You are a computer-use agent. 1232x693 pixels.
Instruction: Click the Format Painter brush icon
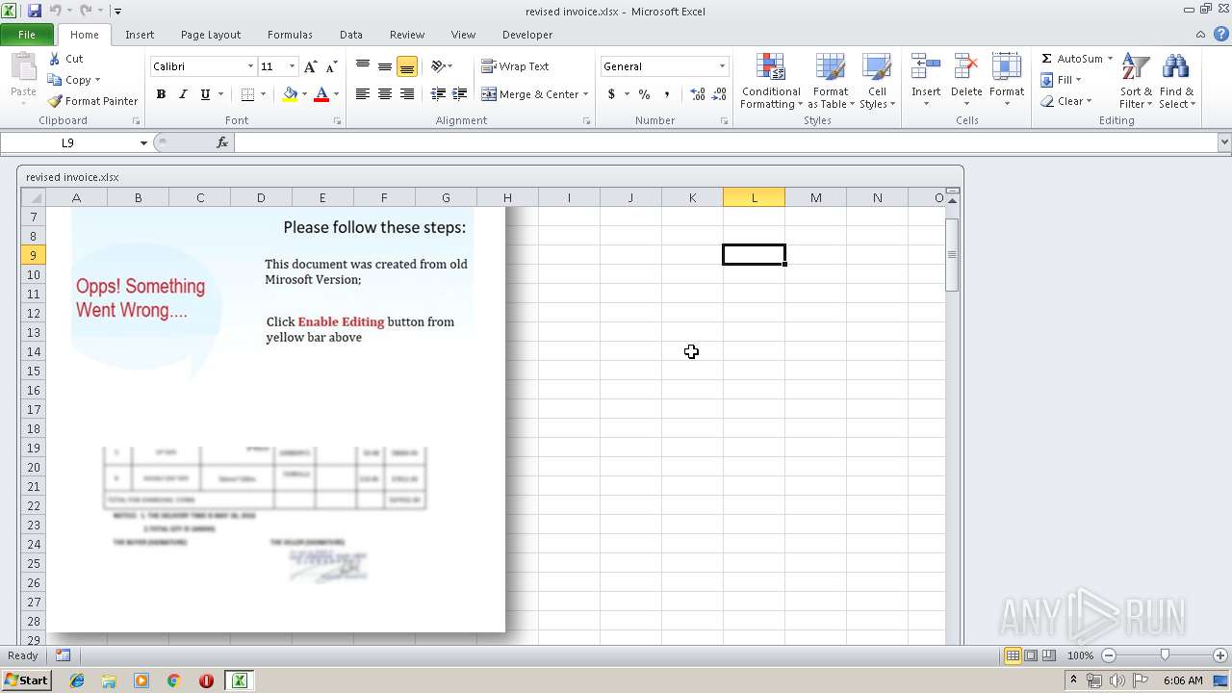(55, 101)
